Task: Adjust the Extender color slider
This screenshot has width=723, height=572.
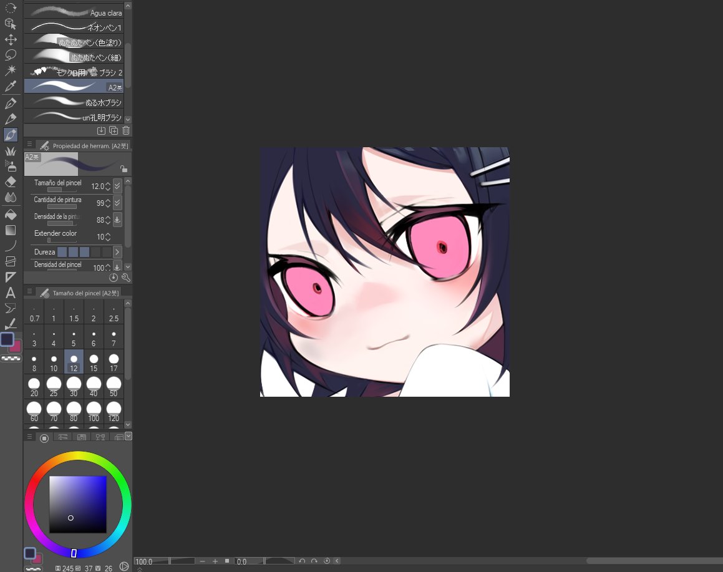Action: coord(62,240)
